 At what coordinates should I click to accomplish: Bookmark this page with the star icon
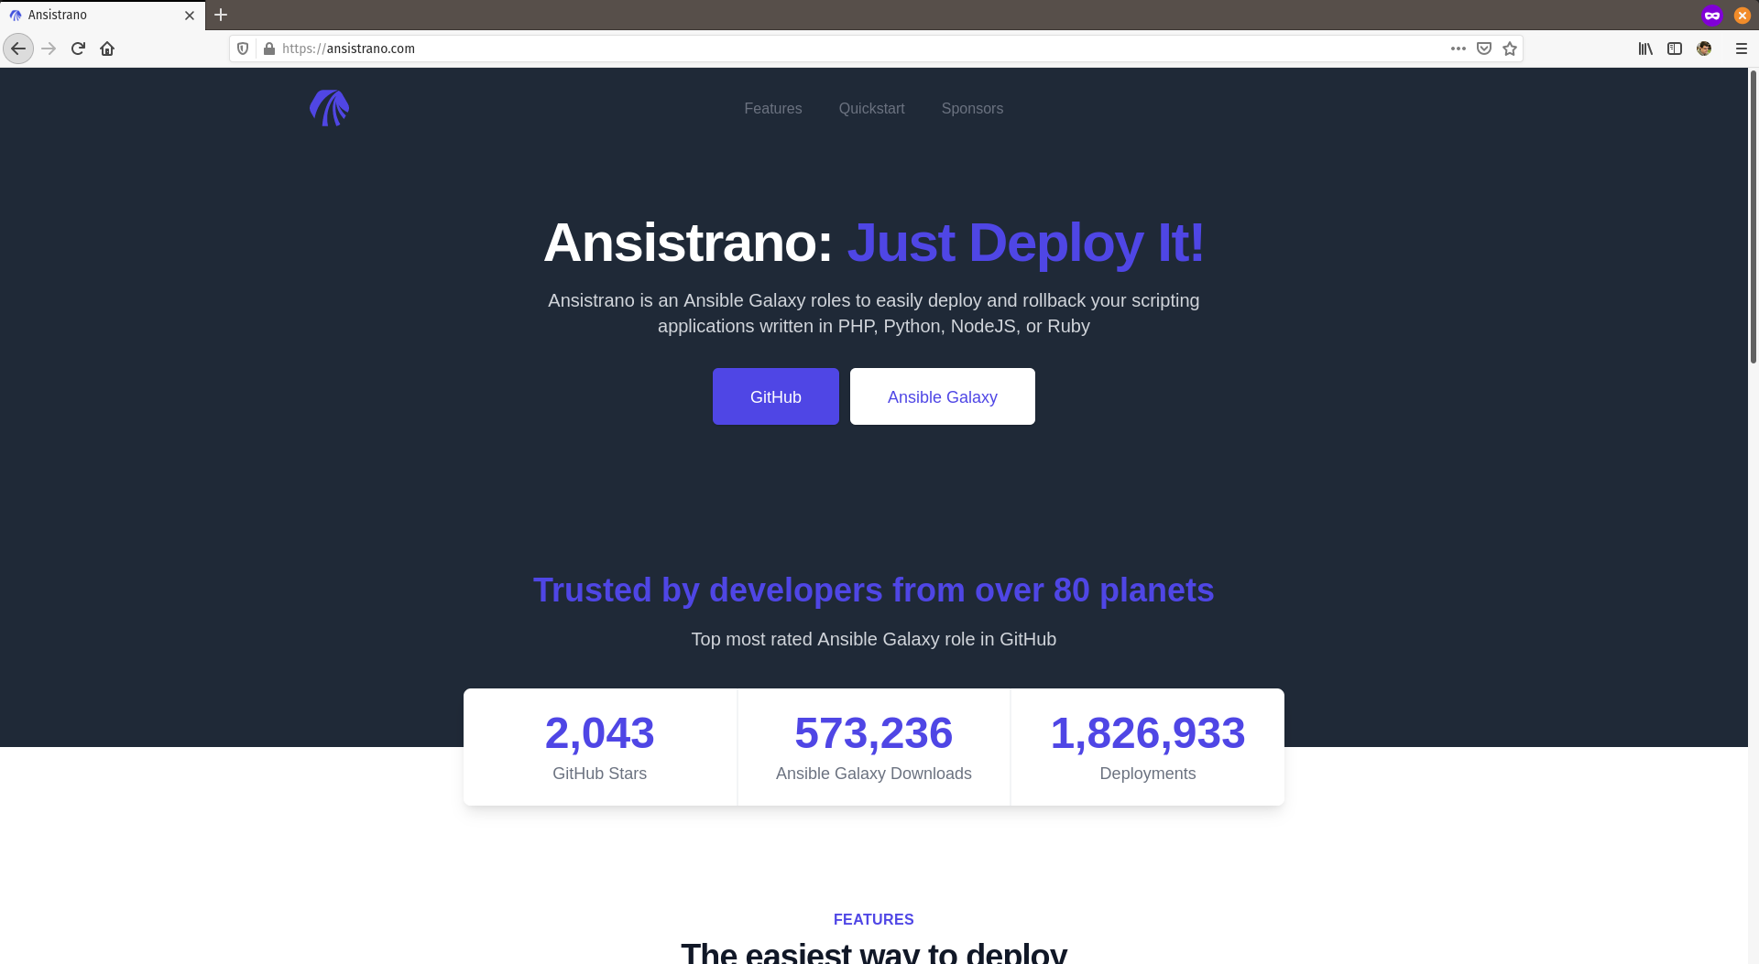click(1510, 49)
